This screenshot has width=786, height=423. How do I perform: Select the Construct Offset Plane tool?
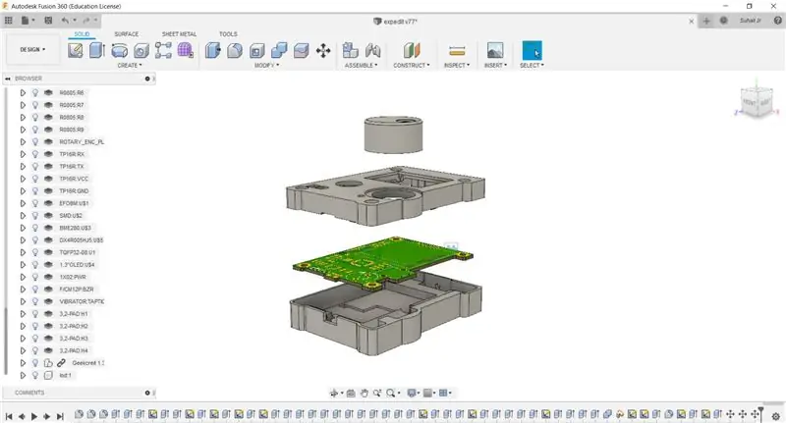[412, 50]
